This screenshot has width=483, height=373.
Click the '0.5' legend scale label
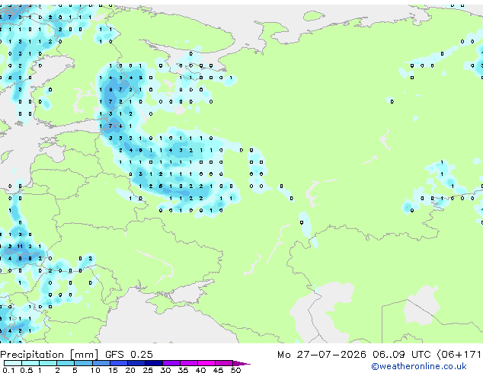click(x=27, y=370)
